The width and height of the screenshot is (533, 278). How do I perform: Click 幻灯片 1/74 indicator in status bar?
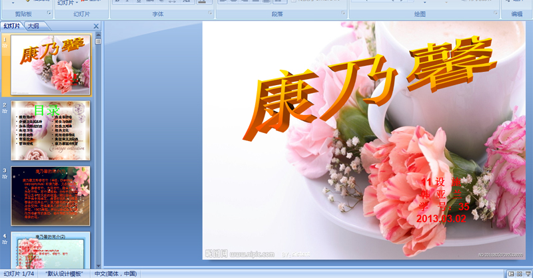pos(19,273)
